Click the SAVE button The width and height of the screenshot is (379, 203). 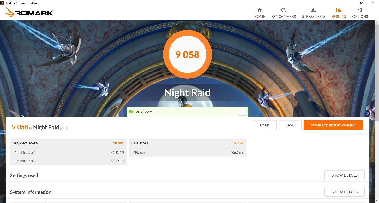click(290, 125)
